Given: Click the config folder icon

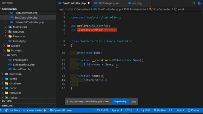Looking at the screenshot, I should 7,79.
